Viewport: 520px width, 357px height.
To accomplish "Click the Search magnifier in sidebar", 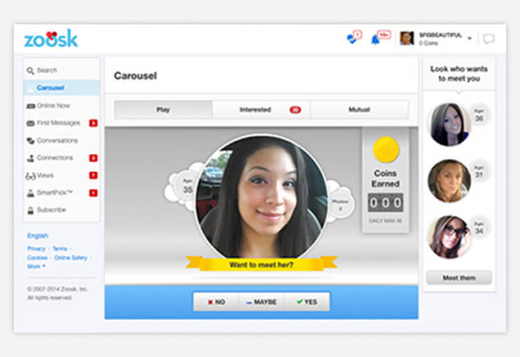I will 31,70.
